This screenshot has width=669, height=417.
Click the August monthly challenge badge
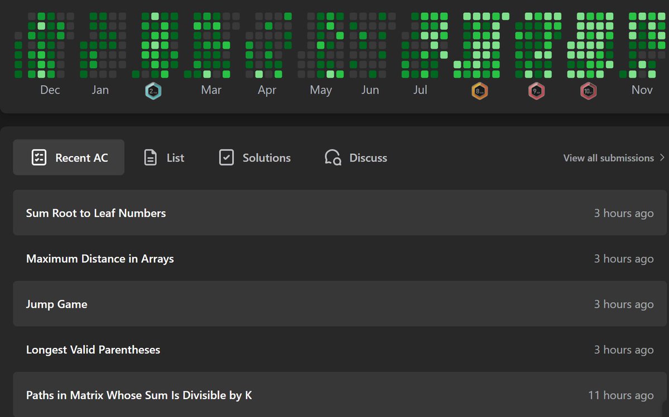479,90
